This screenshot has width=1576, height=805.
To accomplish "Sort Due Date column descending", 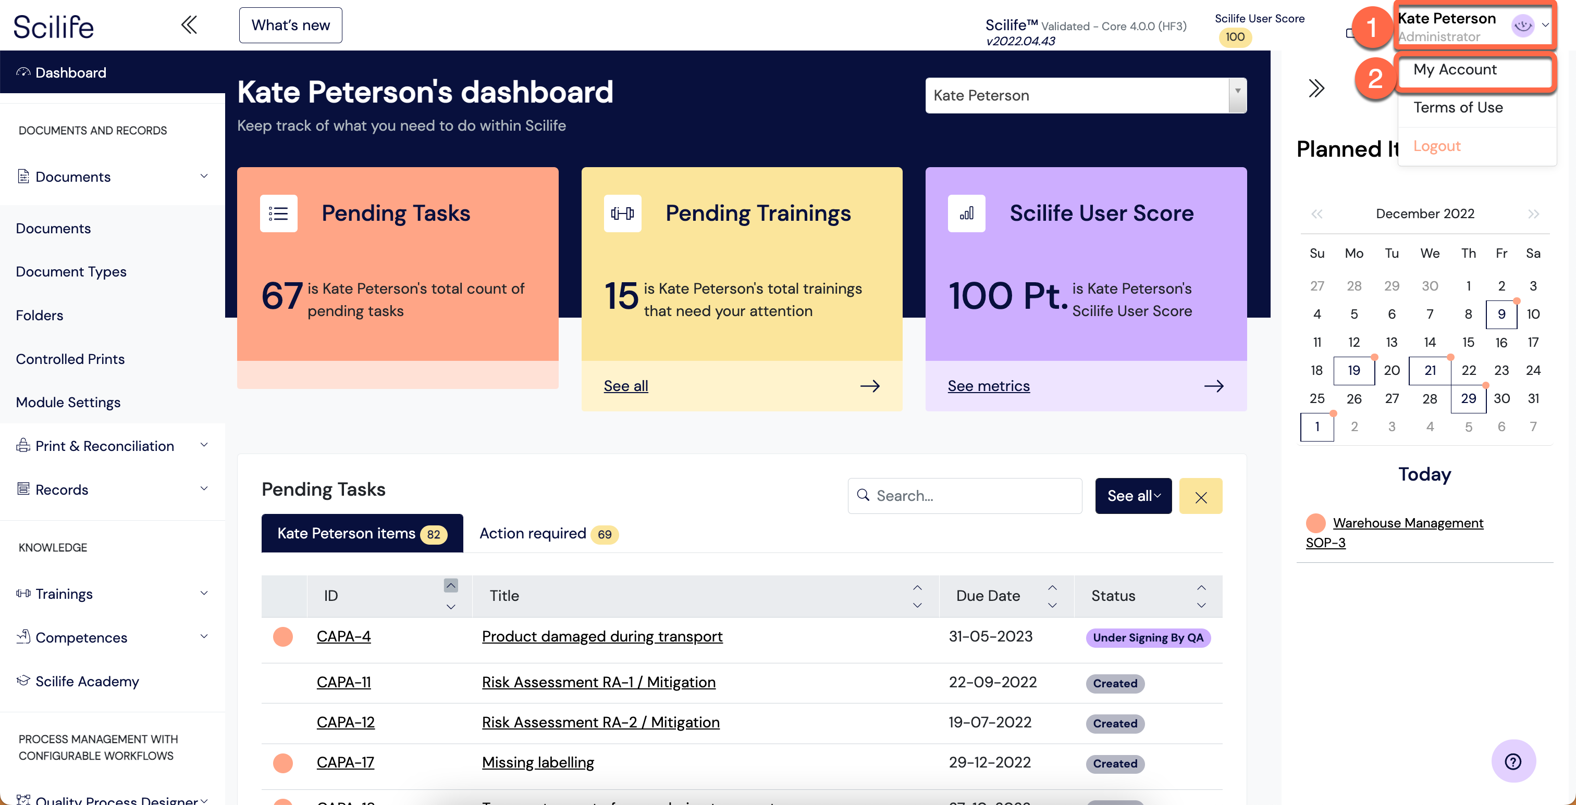I will pos(1052,605).
